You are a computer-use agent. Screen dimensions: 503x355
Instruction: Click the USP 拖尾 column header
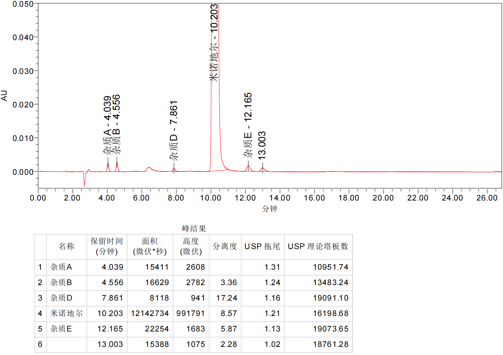(262, 246)
